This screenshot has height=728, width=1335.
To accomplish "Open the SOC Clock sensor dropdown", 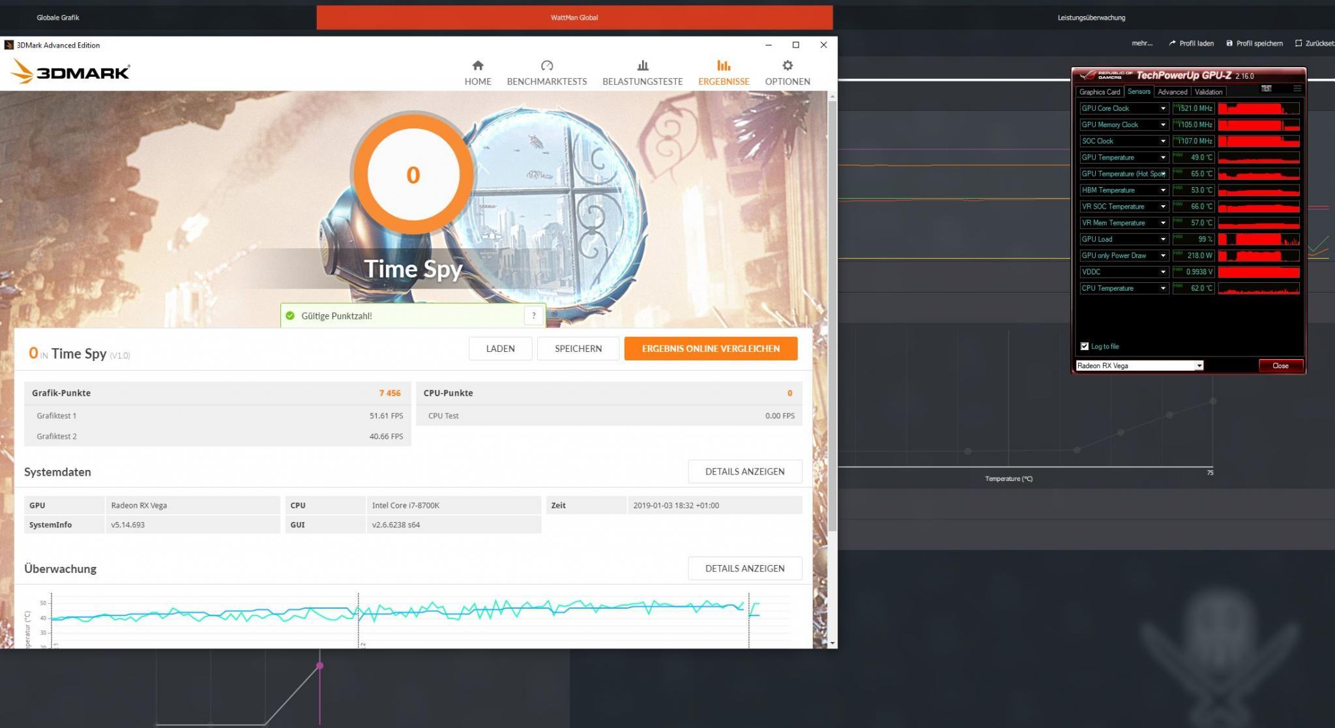I will [x=1162, y=141].
